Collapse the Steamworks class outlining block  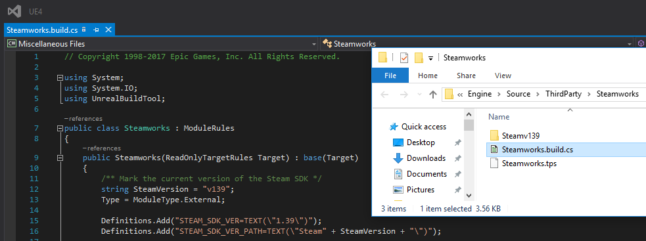pos(60,128)
